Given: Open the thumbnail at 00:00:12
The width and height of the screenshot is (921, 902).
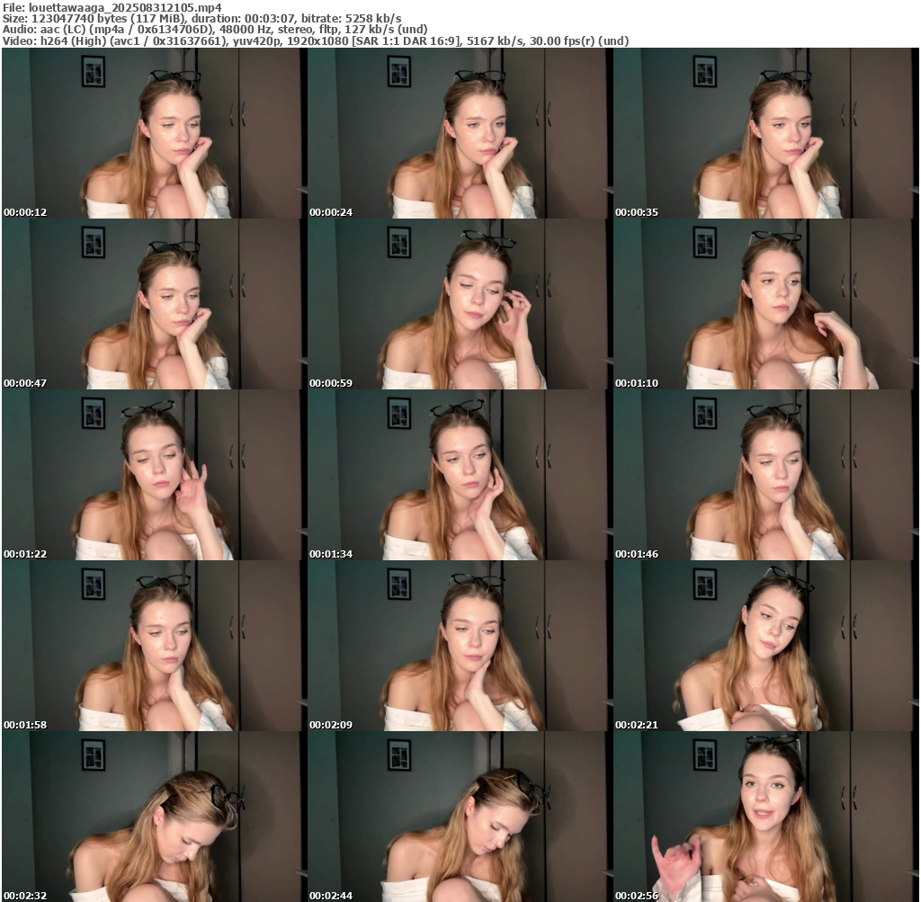Looking at the screenshot, I should point(155,133).
